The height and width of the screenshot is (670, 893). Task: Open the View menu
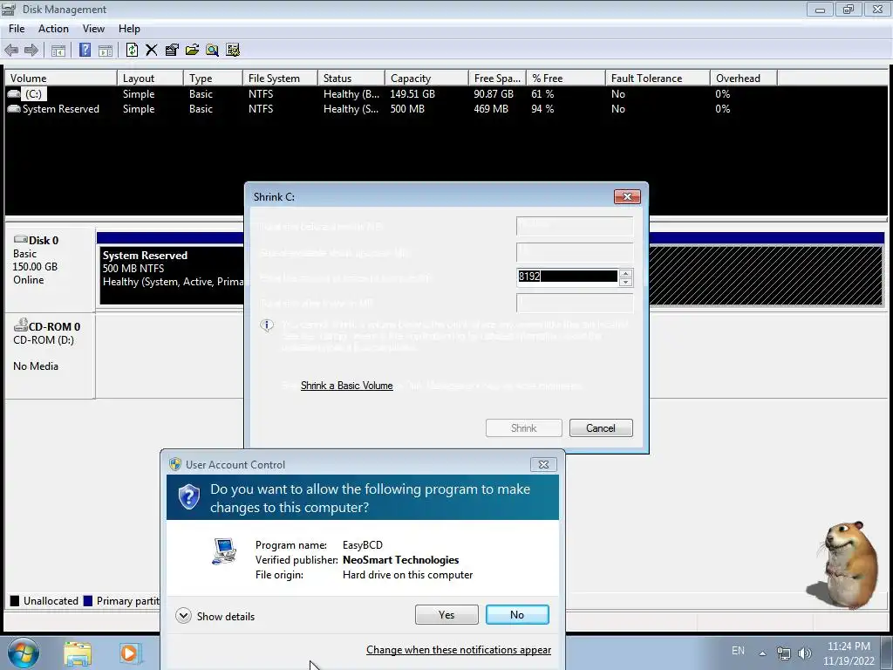(x=93, y=29)
